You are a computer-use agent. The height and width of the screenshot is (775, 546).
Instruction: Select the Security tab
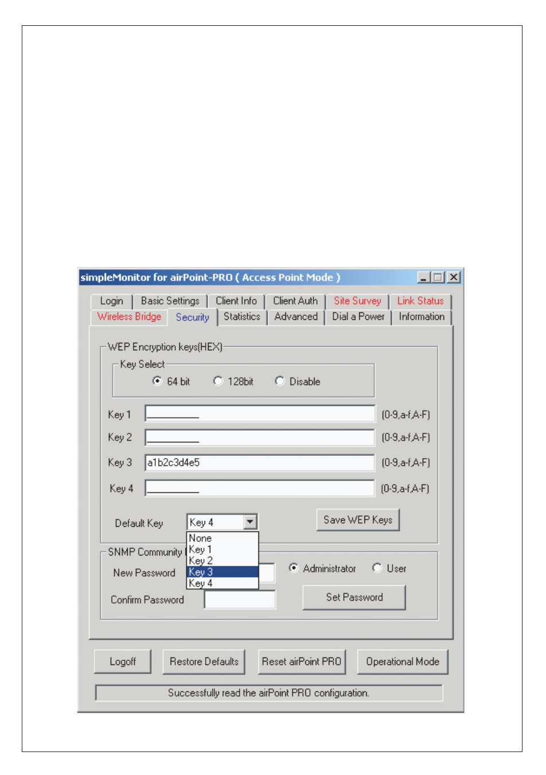click(193, 317)
